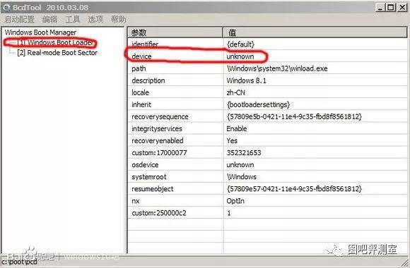The height and width of the screenshot is (268, 410).
Task: Click the 352321653 value
Action: click(x=244, y=152)
